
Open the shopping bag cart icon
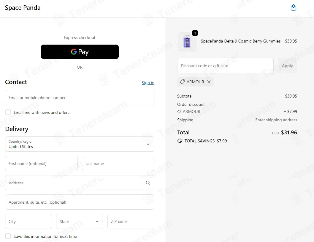tap(294, 8)
